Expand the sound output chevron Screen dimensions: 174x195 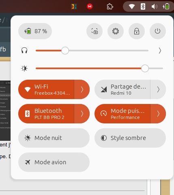pos(160,51)
